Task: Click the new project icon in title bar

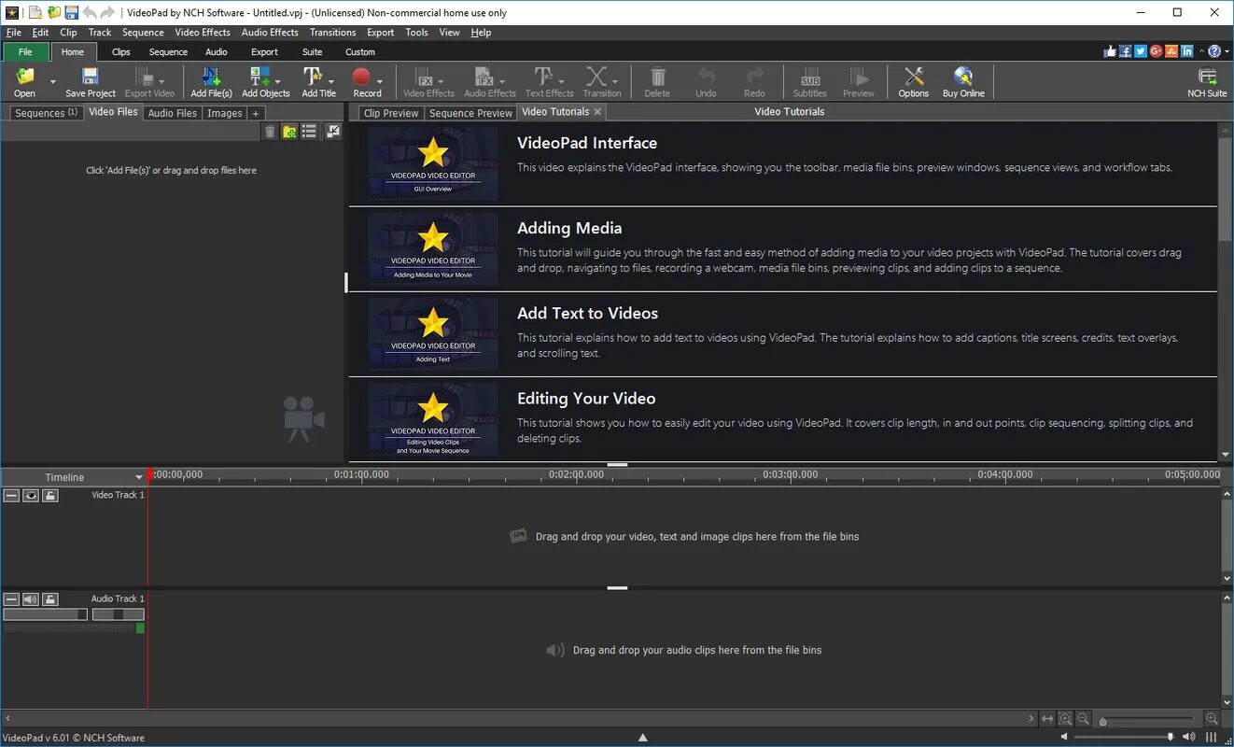Action: click(x=35, y=12)
